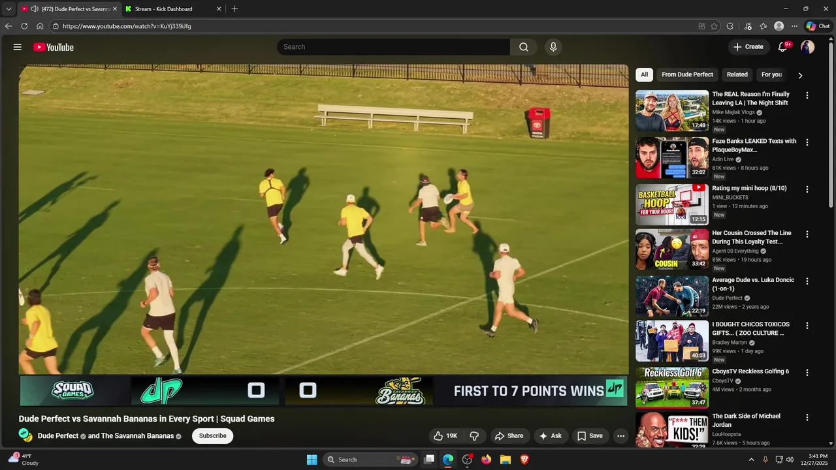Image resolution: width=836 pixels, height=470 pixels.
Task: Open Faze Banks LEAKED Texts thumbnail
Action: tap(672, 158)
